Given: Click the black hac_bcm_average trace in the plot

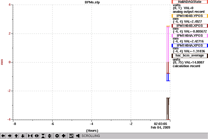Looking at the screenshot, I should click(168, 109).
